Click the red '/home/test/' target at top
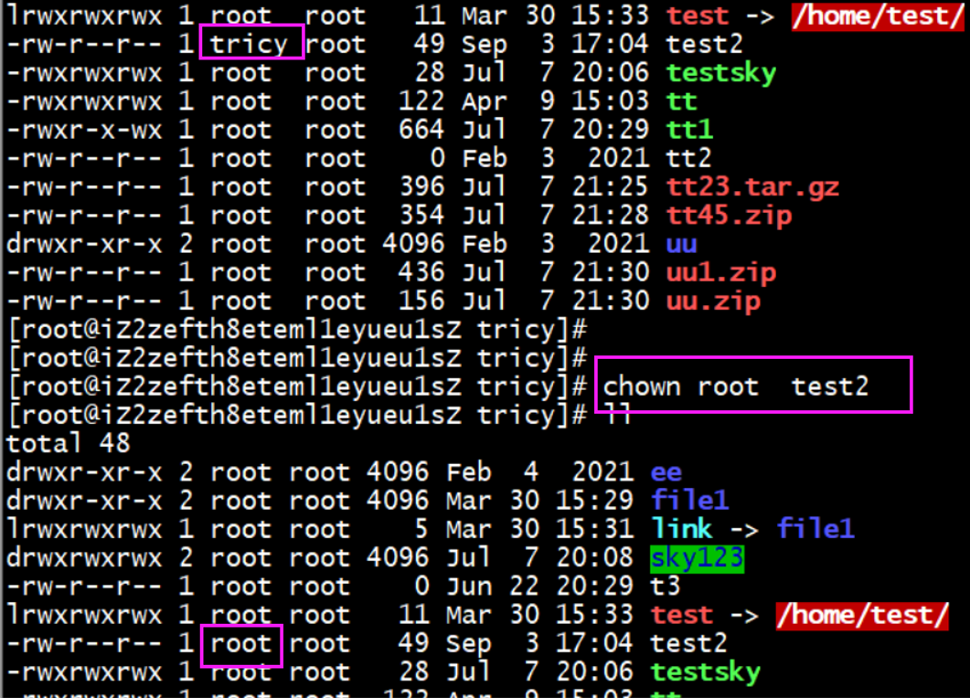 tap(878, 16)
